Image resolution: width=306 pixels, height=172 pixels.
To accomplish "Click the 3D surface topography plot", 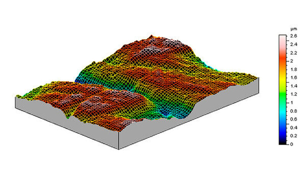I will [137, 92].
